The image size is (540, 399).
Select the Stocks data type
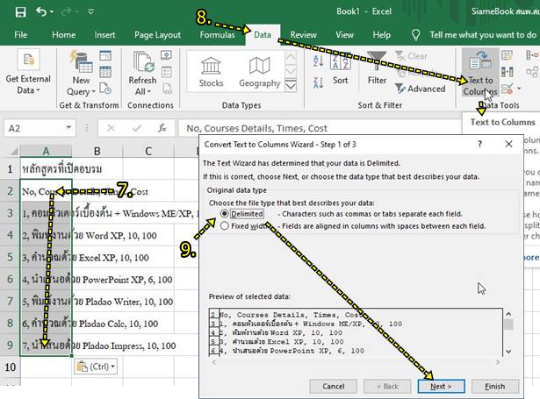(211, 72)
